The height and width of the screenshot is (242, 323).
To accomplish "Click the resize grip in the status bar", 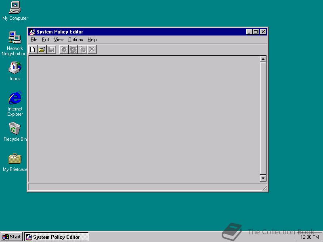I will pos(264,188).
